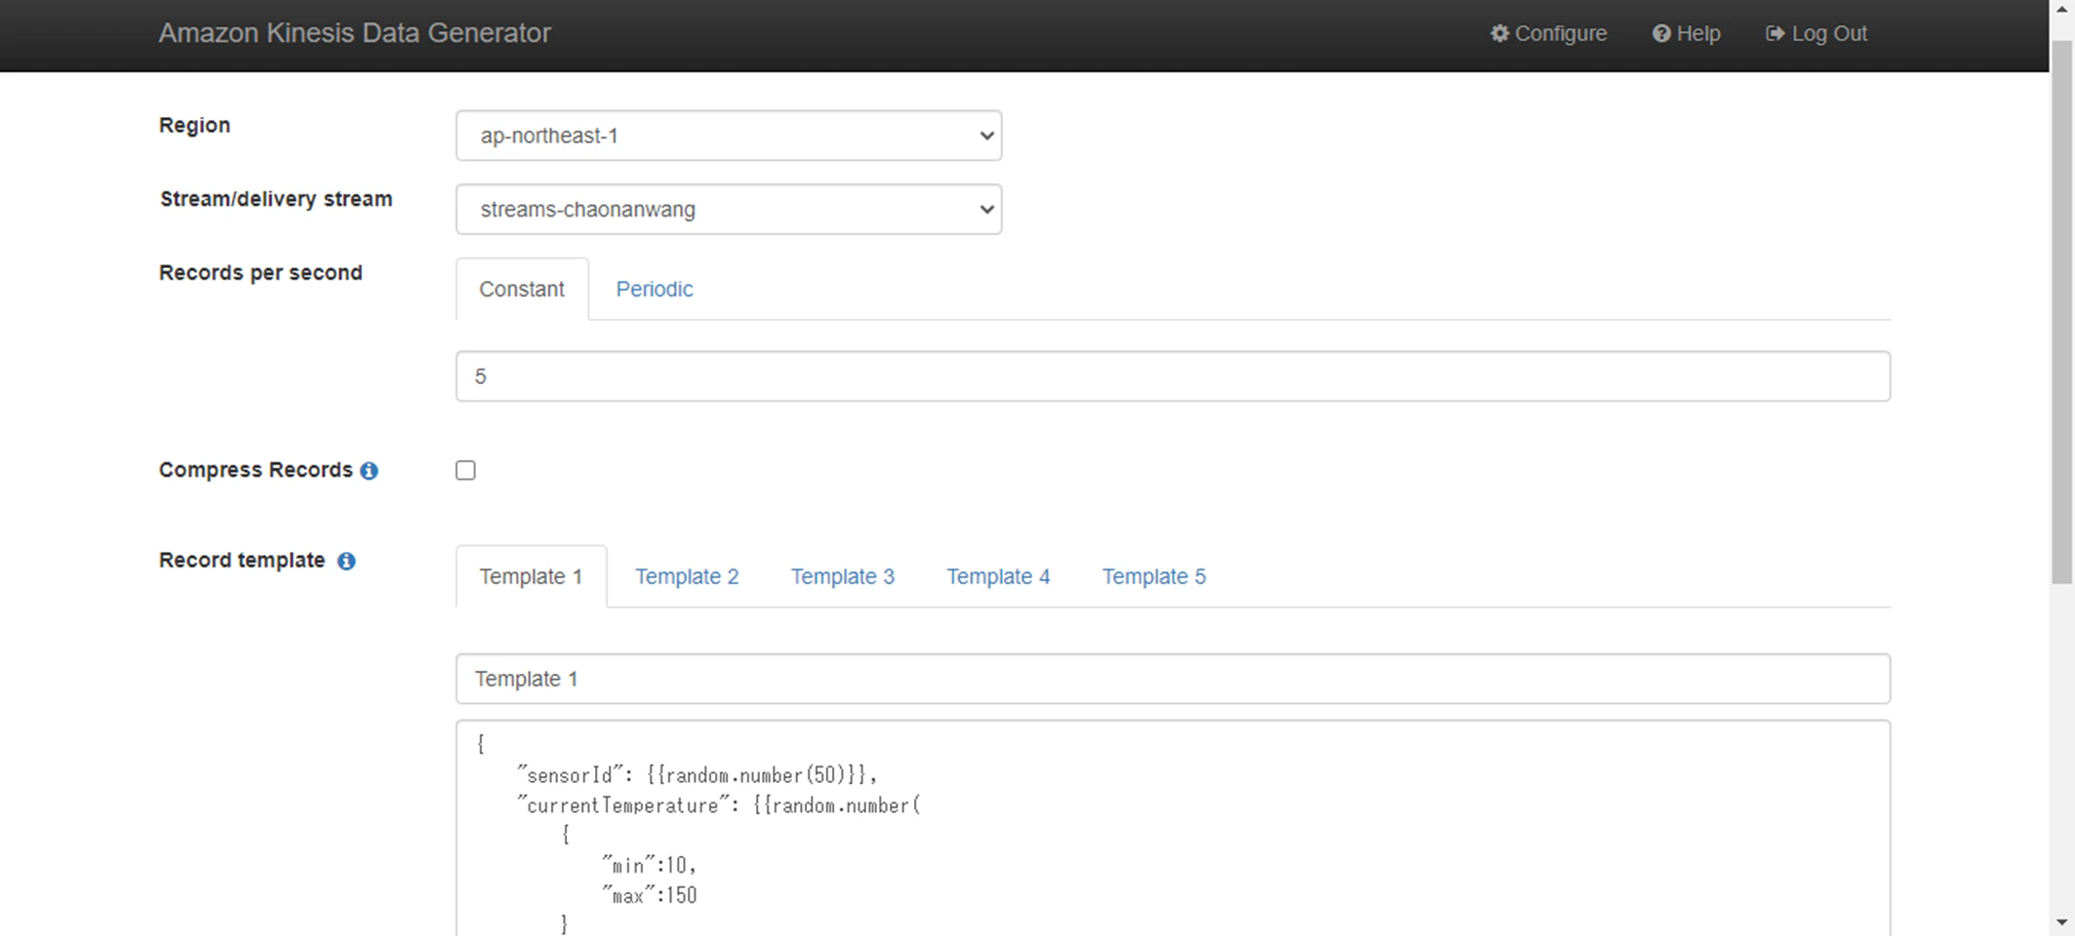Click the Region label

point(195,125)
